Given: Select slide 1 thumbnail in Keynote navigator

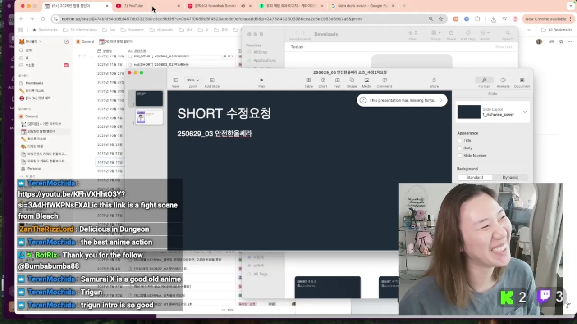Looking at the screenshot, I should tap(149, 99).
